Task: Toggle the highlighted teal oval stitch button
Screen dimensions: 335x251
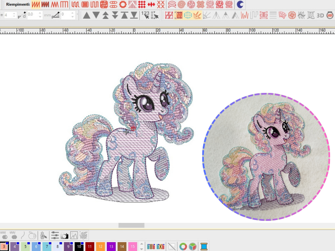Action: [188, 15]
